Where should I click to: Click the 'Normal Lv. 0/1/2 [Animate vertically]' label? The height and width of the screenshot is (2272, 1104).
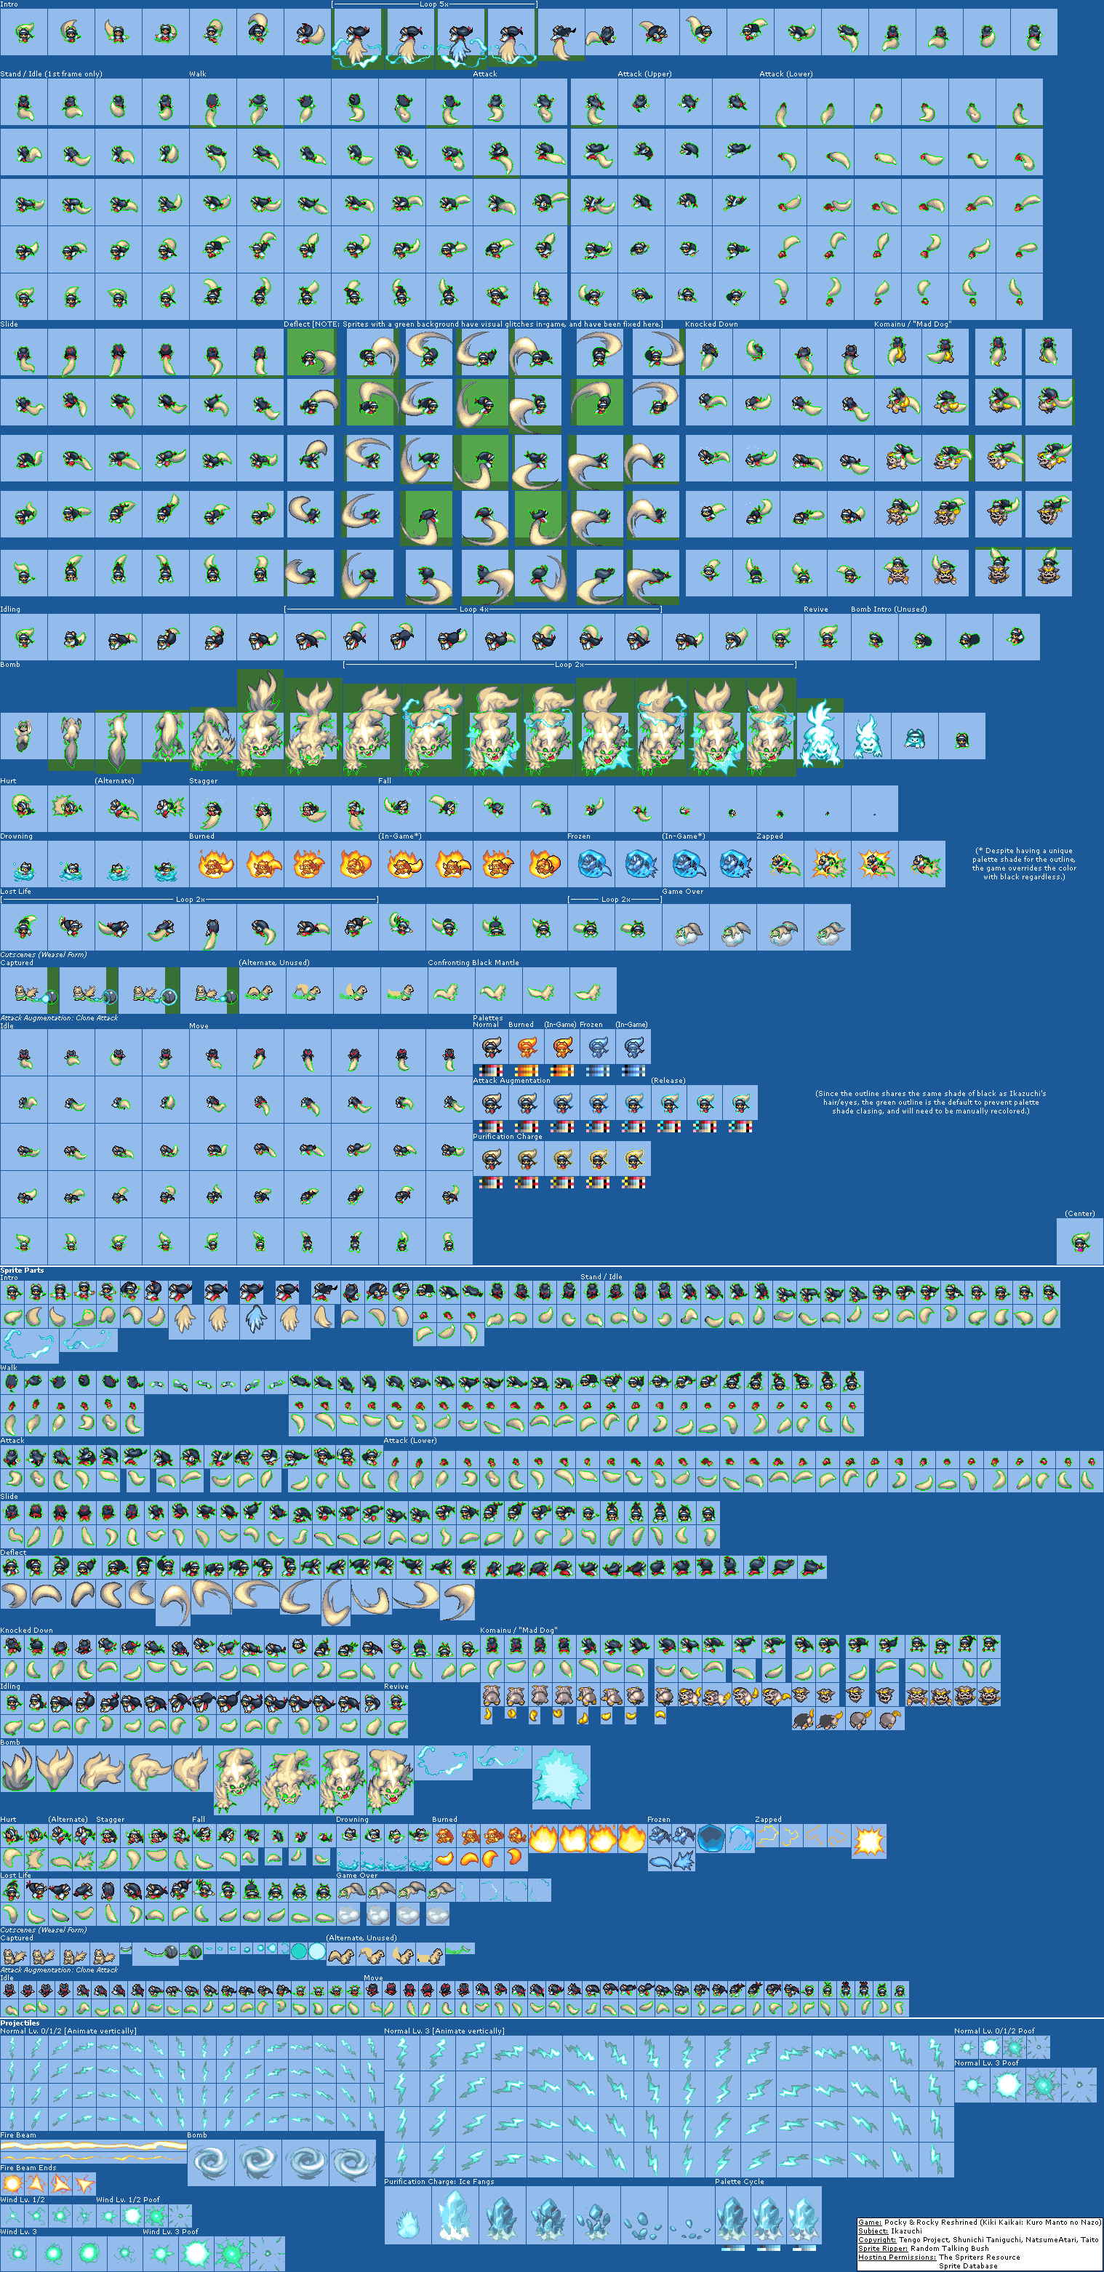pyautogui.click(x=69, y=2031)
